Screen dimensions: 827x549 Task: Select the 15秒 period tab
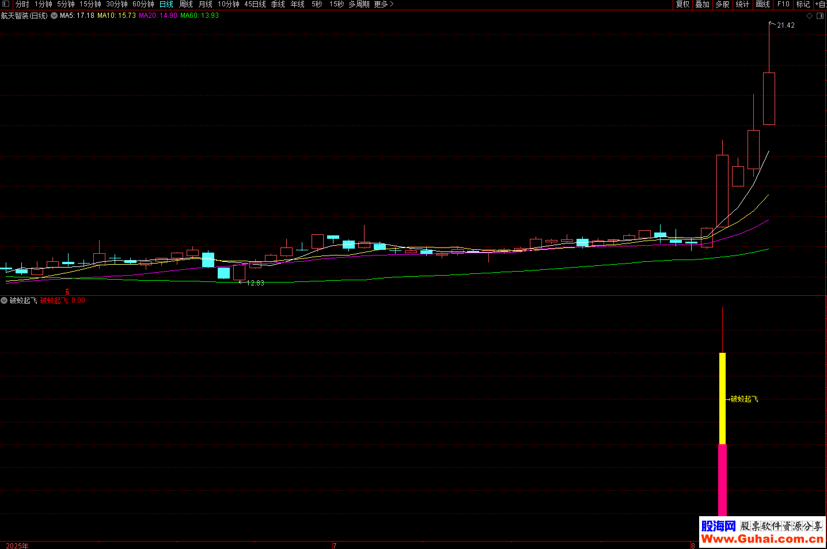tap(336, 4)
